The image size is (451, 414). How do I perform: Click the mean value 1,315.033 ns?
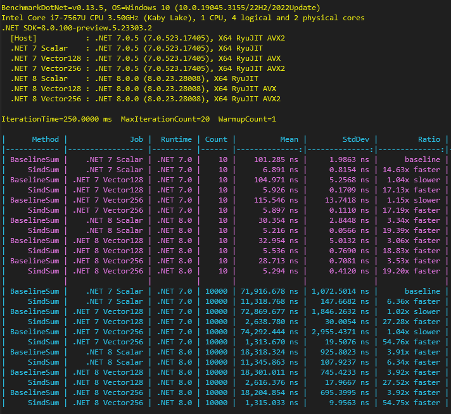(x=272, y=403)
